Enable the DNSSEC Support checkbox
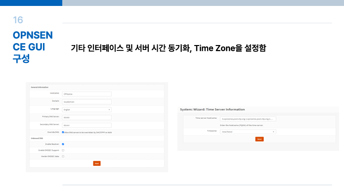Viewport: 344px width, 192px height. (x=63, y=150)
